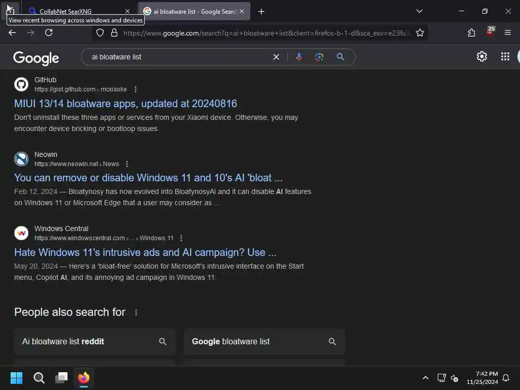Open the Google apps grid icon

coord(505,57)
